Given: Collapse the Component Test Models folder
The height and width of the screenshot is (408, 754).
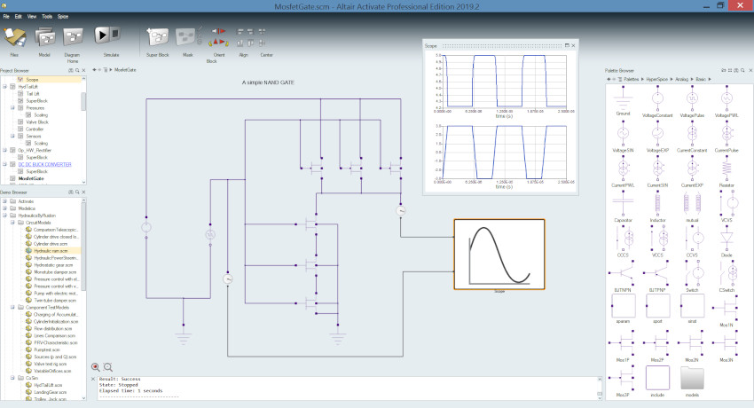Looking at the screenshot, I should [13, 307].
